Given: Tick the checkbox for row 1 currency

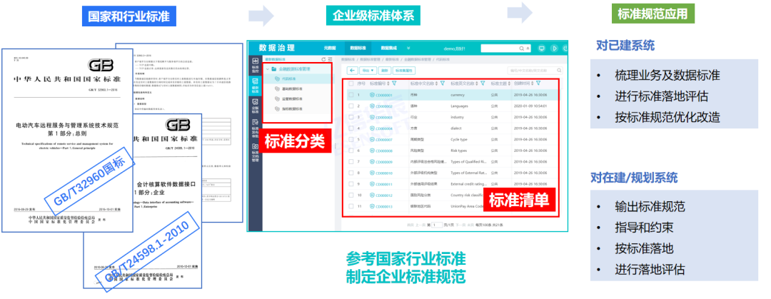Looking at the screenshot, I should coord(350,94).
